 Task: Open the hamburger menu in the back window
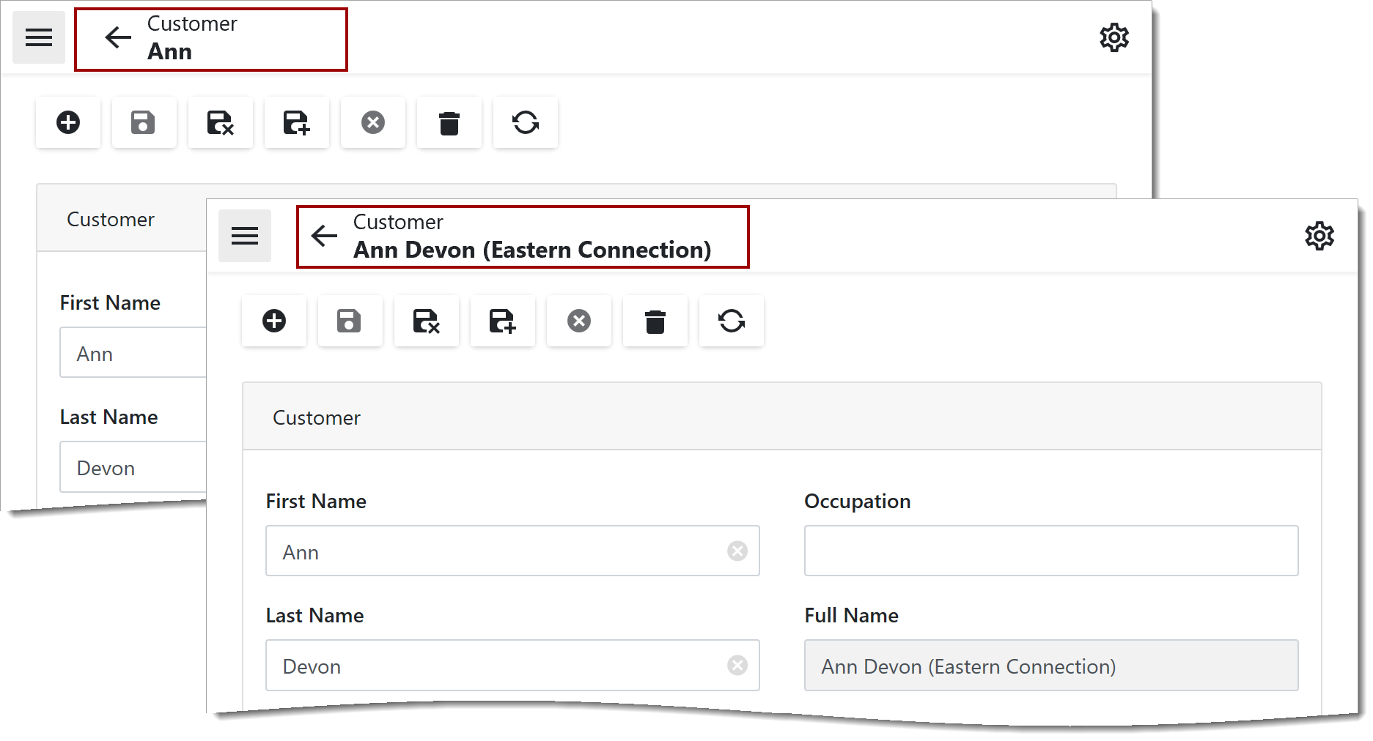coord(39,37)
